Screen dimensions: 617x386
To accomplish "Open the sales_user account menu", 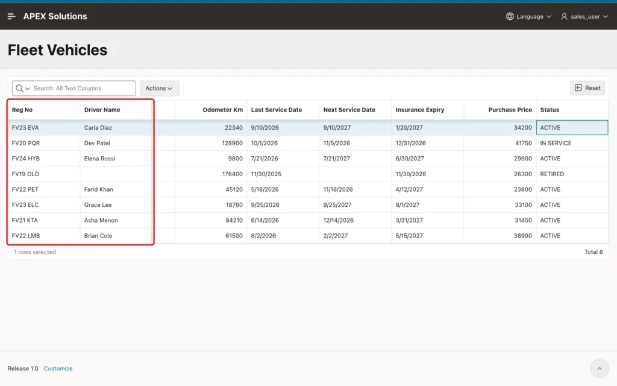I will pyautogui.click(x=584, y=16).
